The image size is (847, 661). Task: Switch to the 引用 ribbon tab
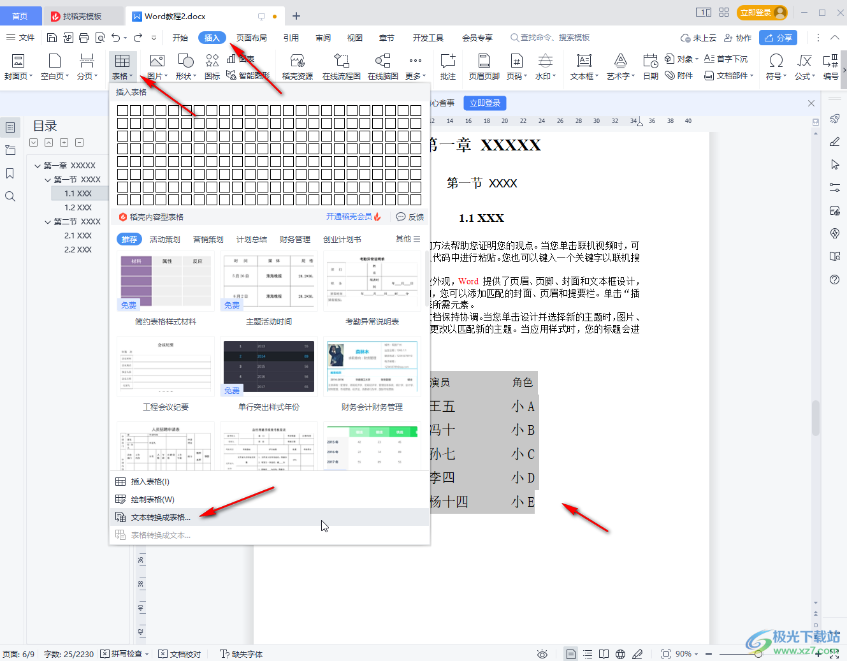[x=291, y=38]
